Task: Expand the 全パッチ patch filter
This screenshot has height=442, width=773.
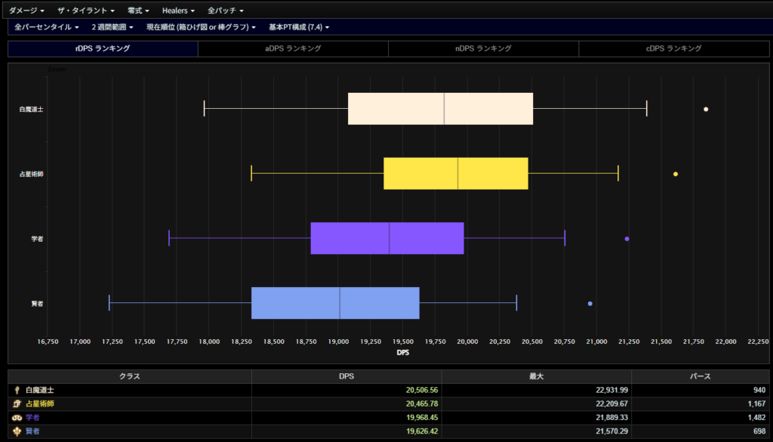Action: (x=225, y=11)
